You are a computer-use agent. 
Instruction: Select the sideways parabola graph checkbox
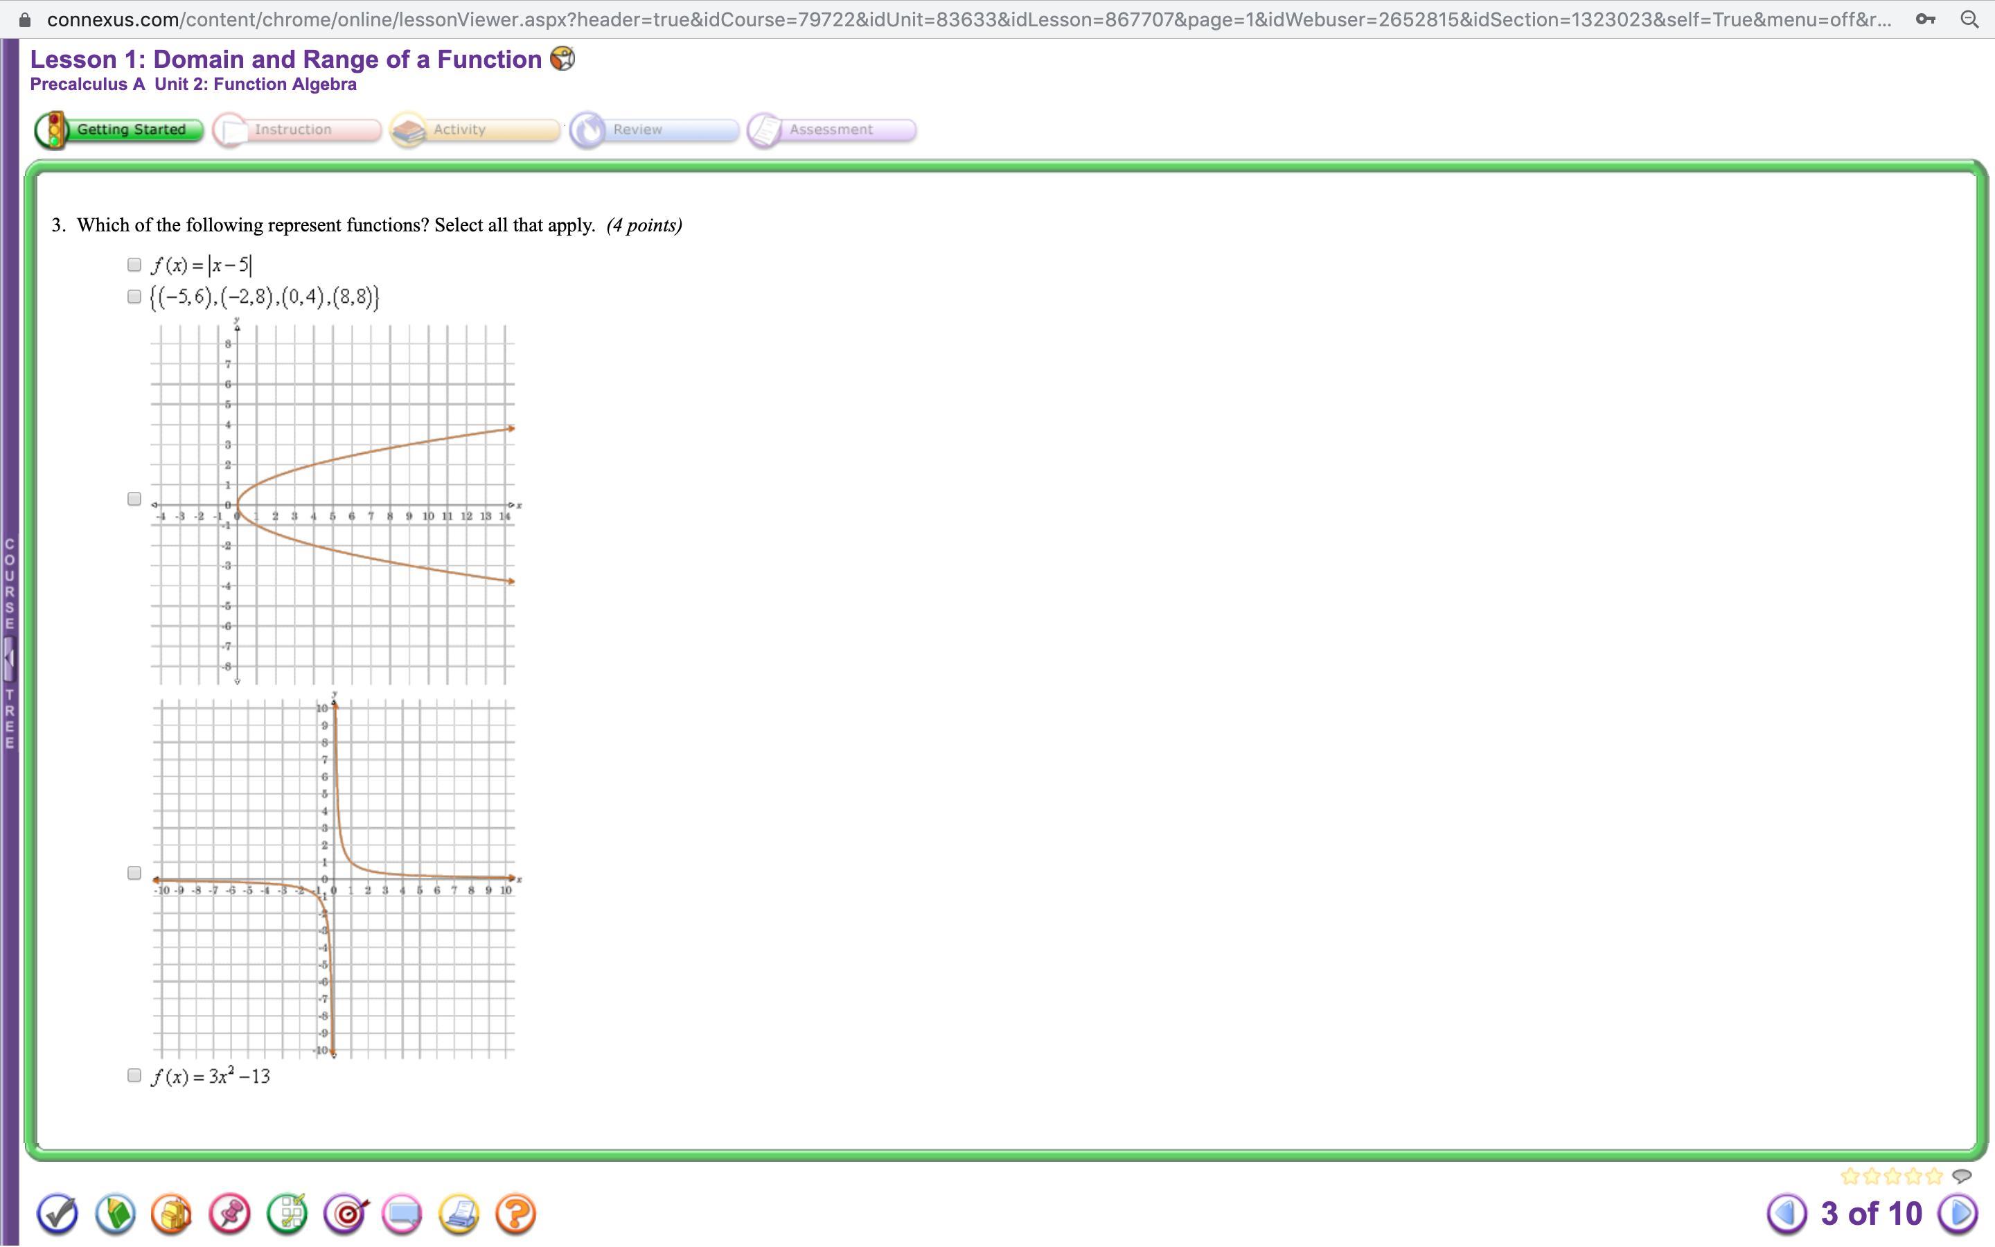[x=134, y=499]
